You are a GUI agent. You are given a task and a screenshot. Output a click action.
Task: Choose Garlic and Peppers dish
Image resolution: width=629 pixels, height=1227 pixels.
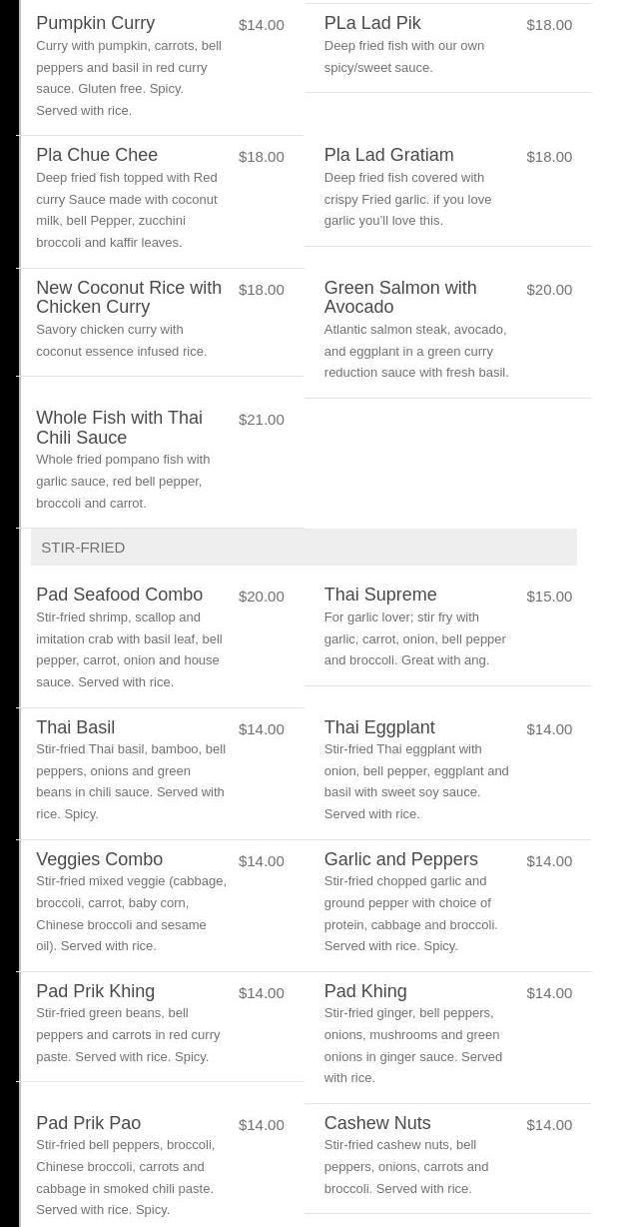coord(400,859)
